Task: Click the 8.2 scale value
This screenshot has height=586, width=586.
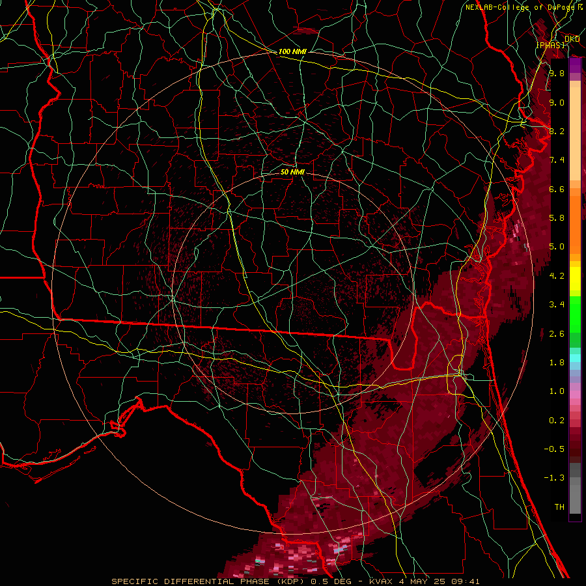Action: click(x=557, y=131)
